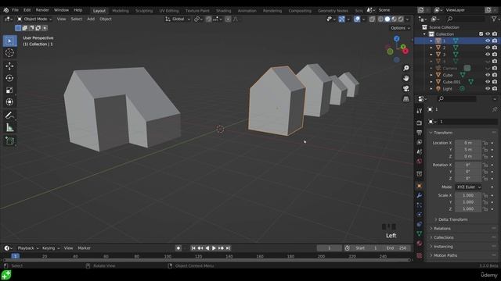The height and width of the screenshot is (281, 501).
Task: Select the Measure tool
Action: click(x=9, y=127)
